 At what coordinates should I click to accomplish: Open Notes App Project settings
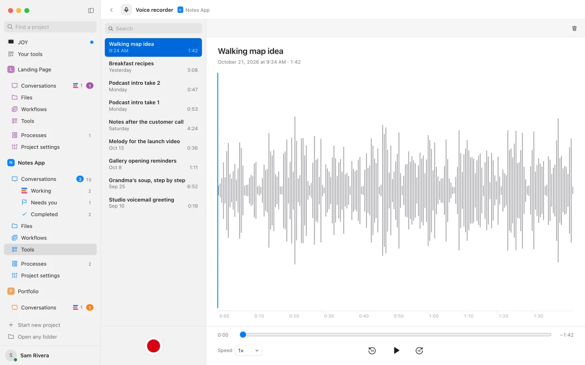click(50, 276)
